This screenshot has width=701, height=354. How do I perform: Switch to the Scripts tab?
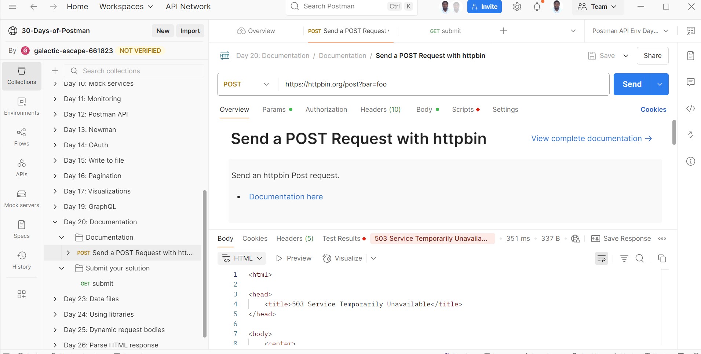pos(466,110)
